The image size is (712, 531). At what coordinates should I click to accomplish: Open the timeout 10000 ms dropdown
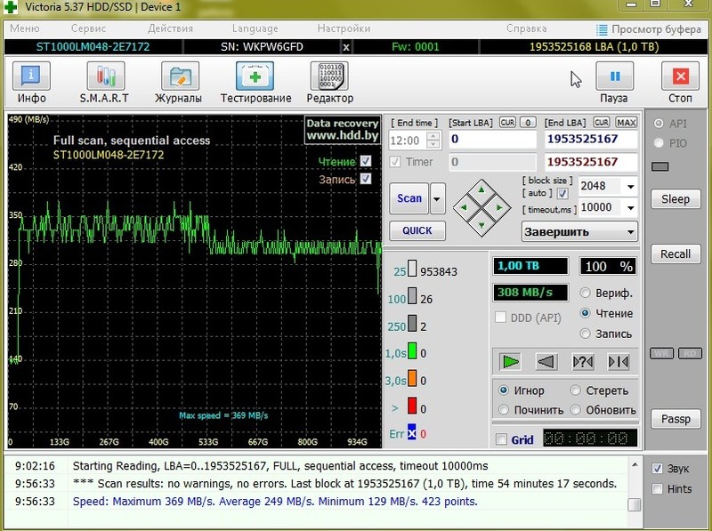tap(630, 208)
